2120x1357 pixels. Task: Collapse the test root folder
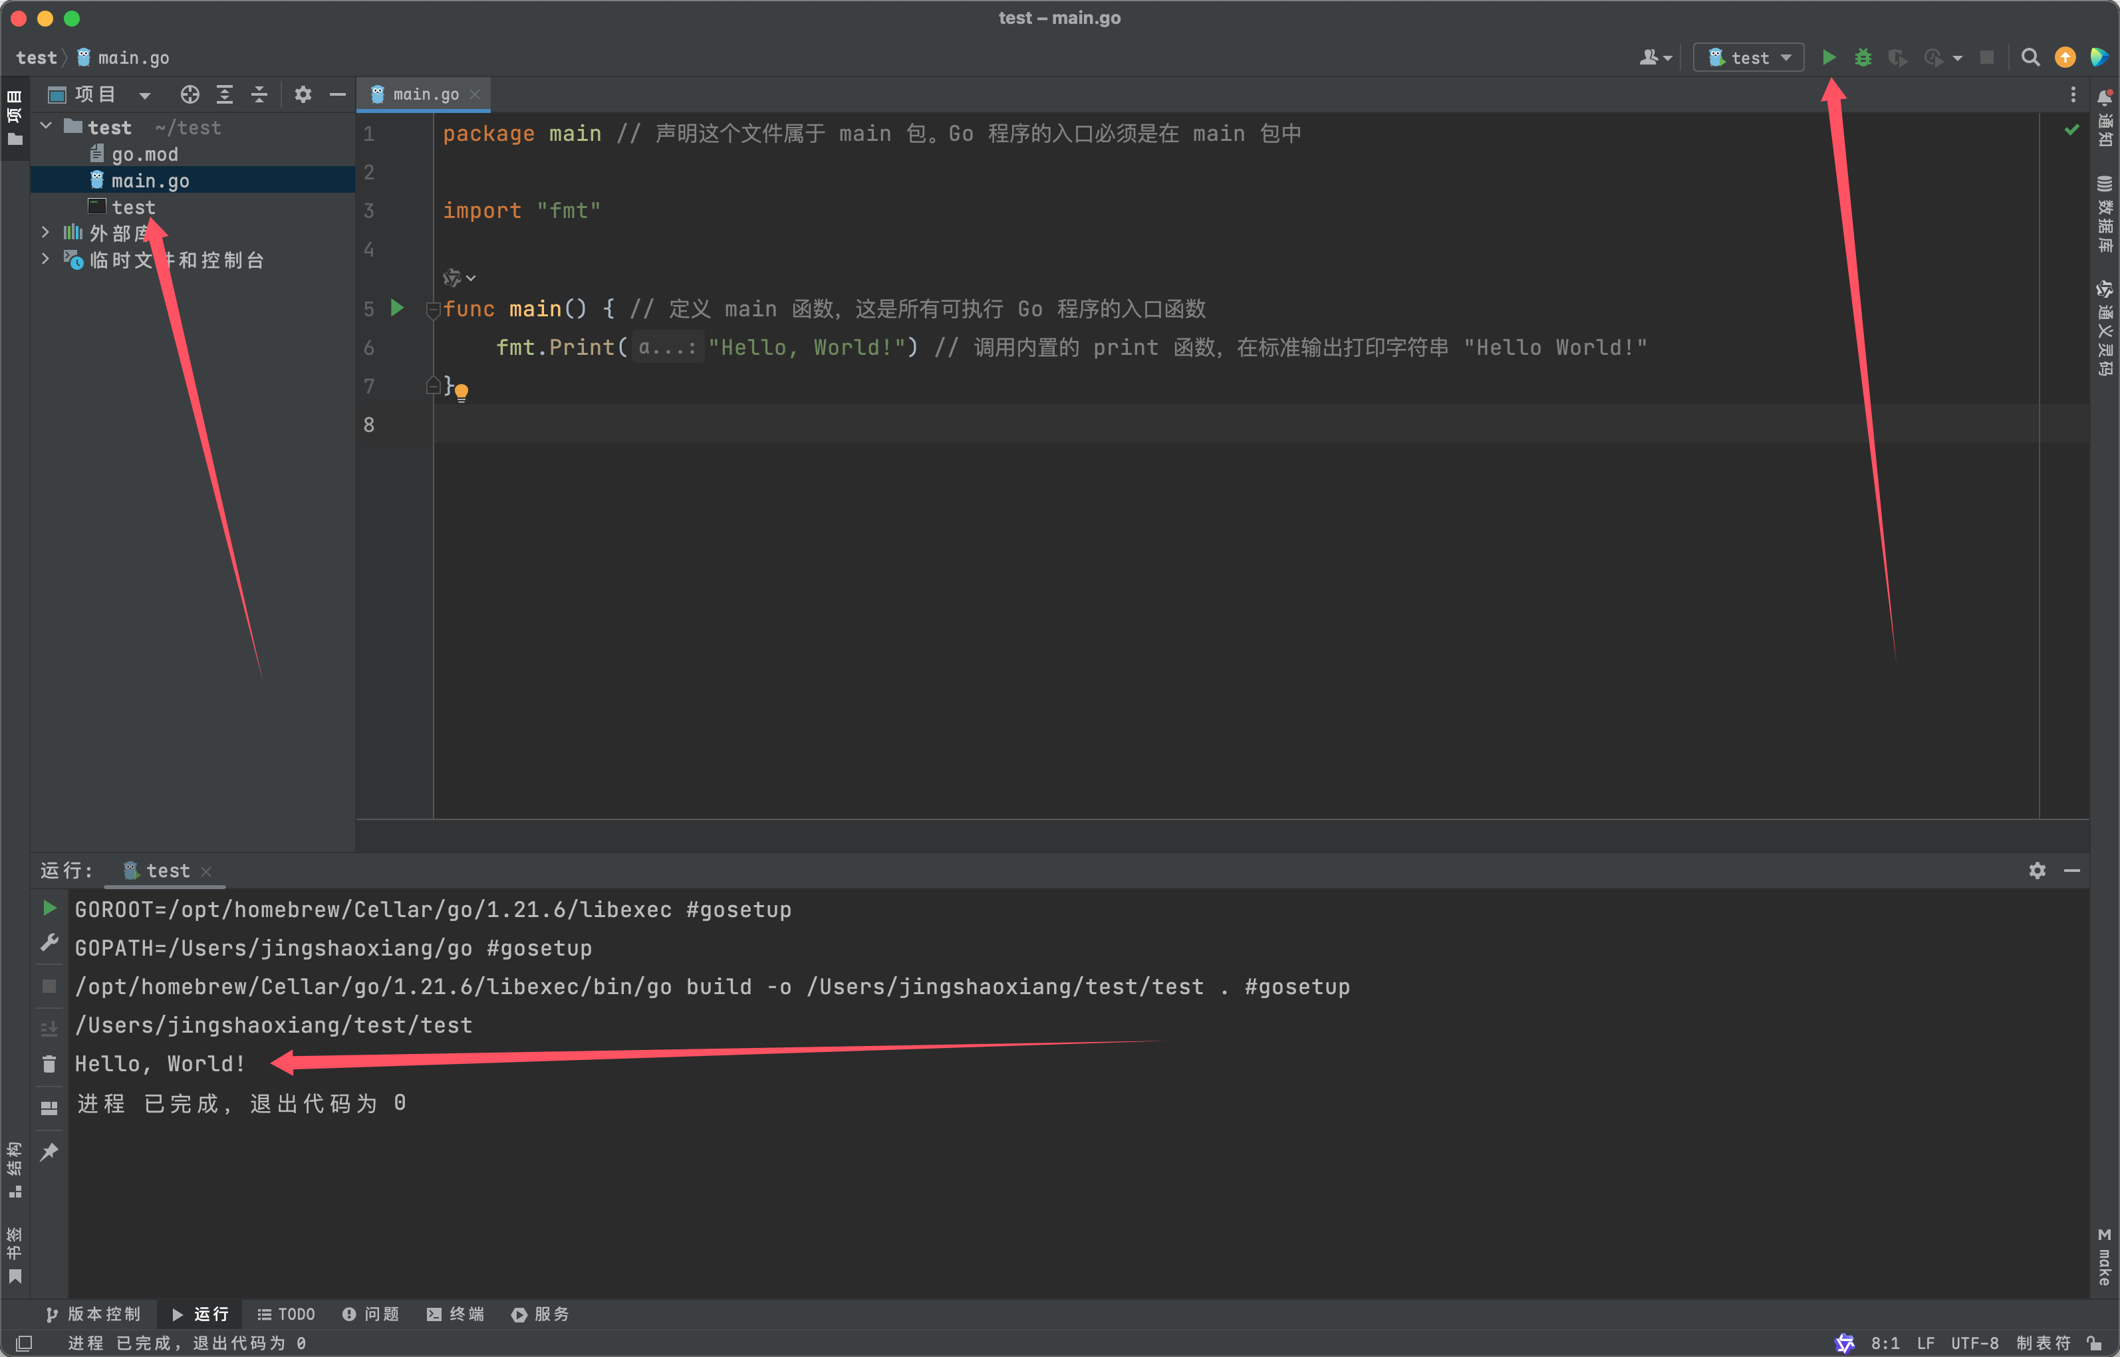[46, 127]
